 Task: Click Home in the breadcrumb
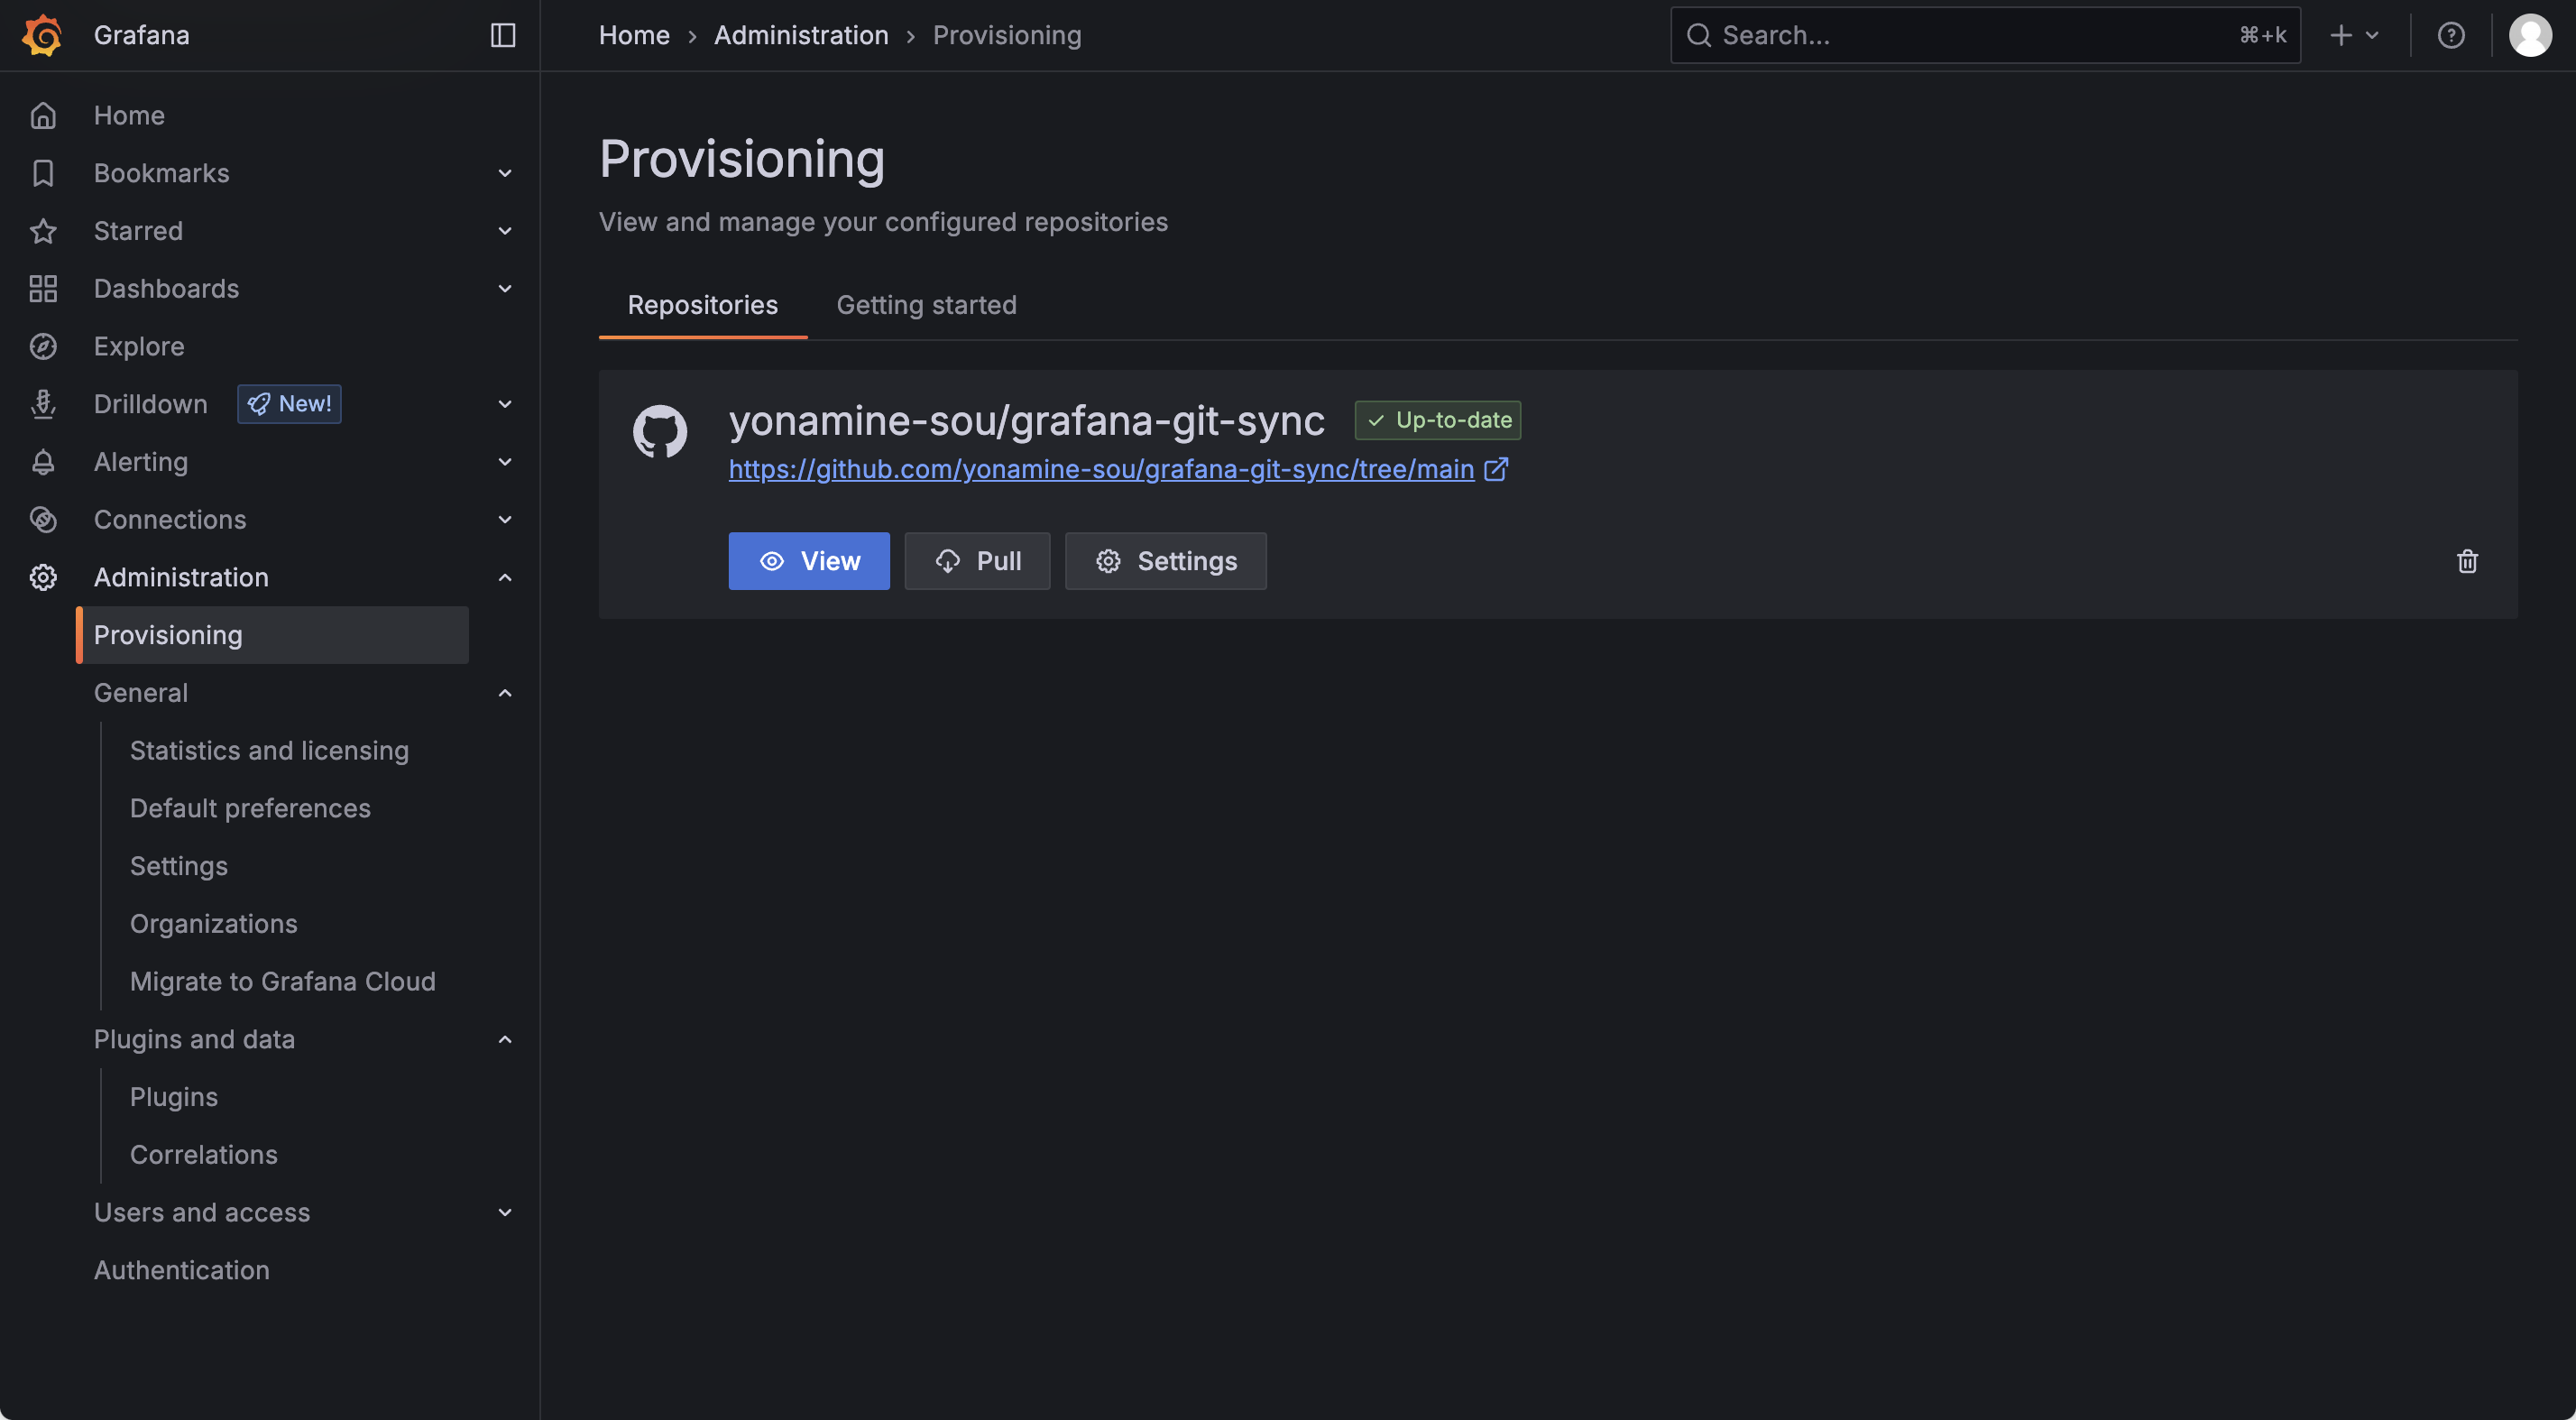coord(634,35)
